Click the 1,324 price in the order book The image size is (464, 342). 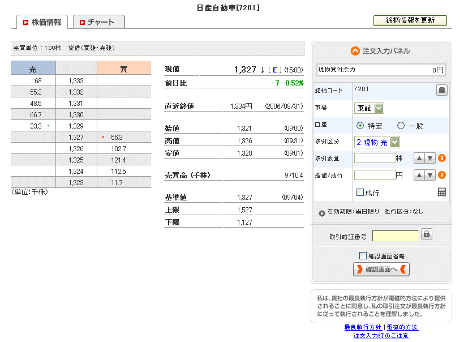pyautogui.click(x=76, y=172)
